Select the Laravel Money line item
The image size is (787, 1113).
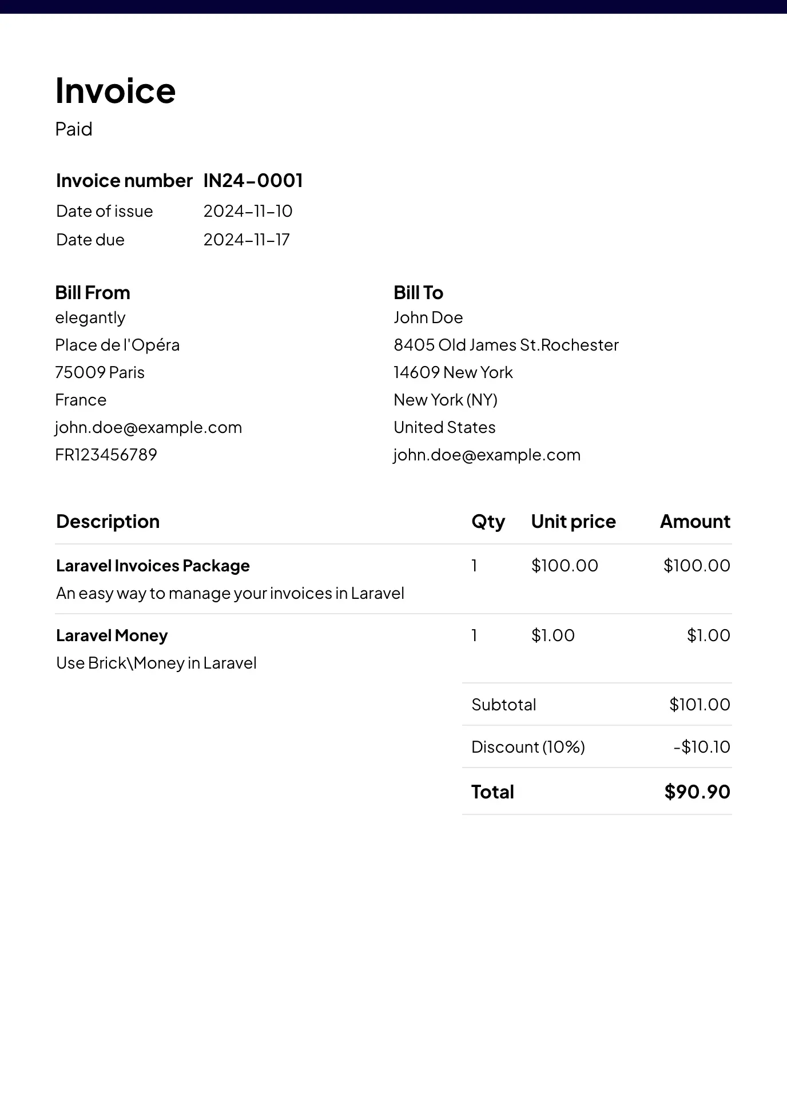pos(112,635)
